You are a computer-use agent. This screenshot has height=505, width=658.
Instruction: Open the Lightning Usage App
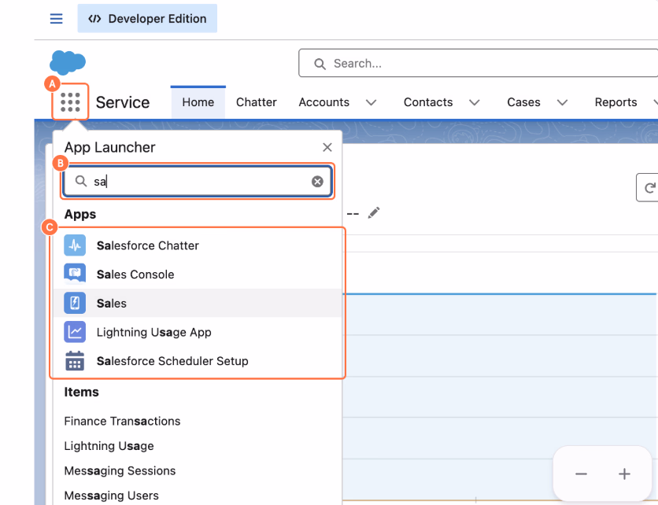tap(153, 332)
